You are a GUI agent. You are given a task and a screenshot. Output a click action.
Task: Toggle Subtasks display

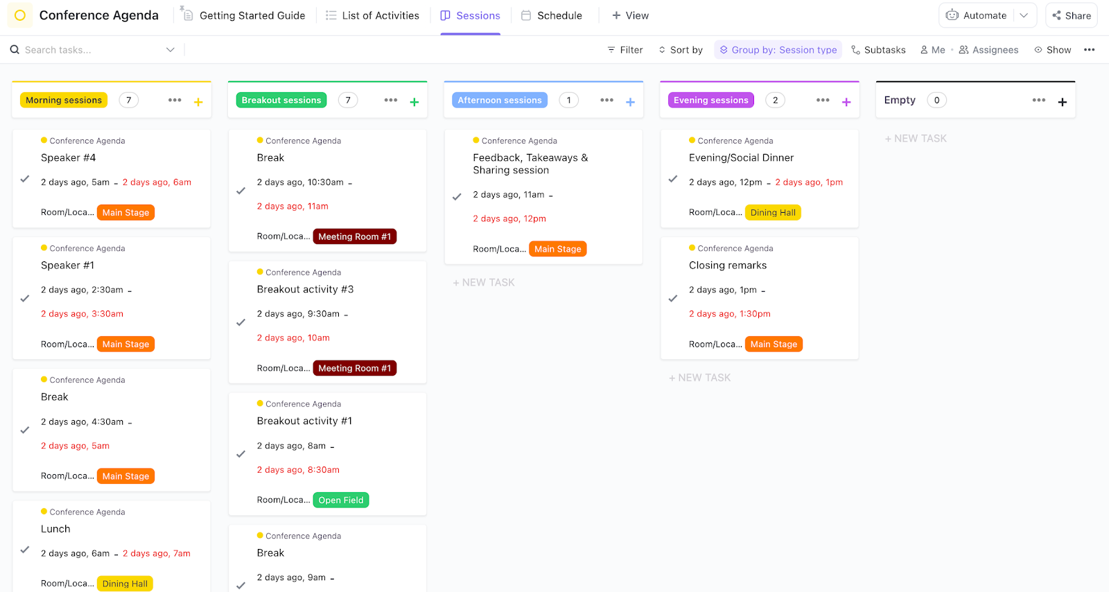pos(878,50)
